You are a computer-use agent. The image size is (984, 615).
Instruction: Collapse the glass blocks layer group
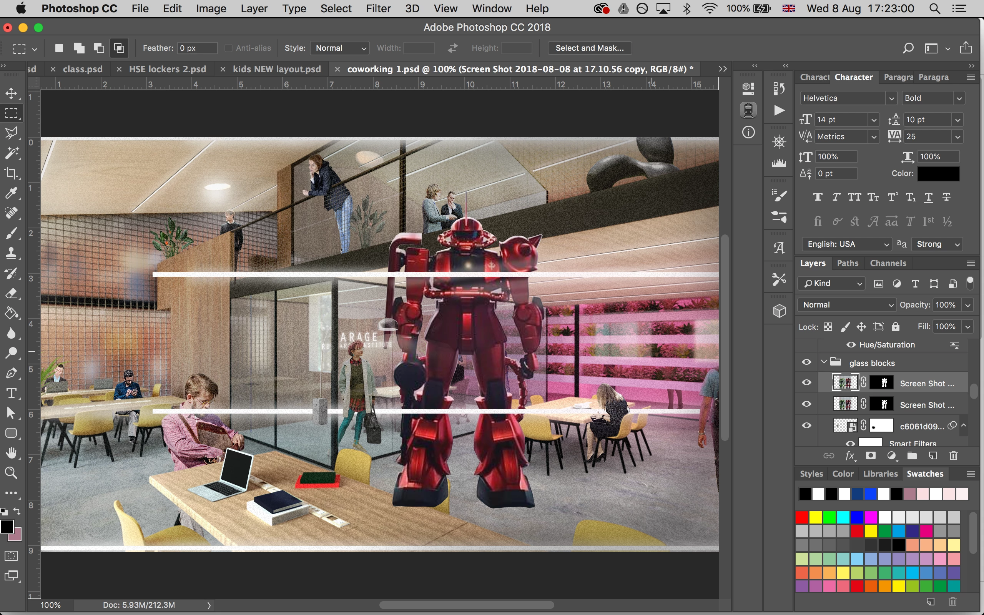tap(824, 362)
